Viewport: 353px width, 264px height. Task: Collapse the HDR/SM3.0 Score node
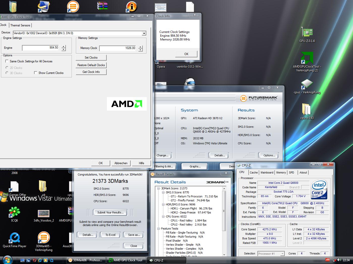(163, 204)
